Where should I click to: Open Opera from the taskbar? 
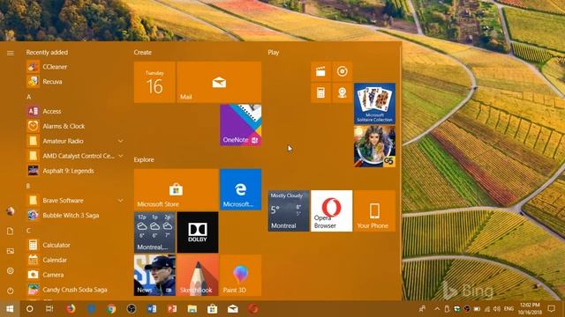(x=253, y=309)
